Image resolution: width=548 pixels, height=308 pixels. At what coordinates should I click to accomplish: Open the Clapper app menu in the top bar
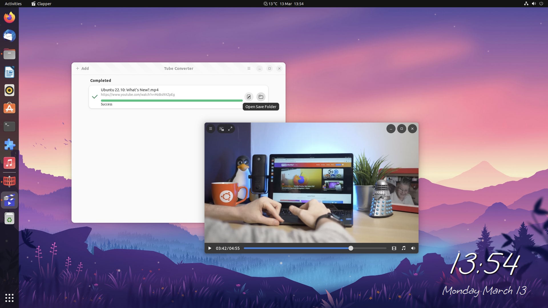pos(41,4)
